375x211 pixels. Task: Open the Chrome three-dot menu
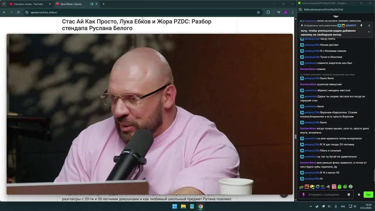point(292,12)
